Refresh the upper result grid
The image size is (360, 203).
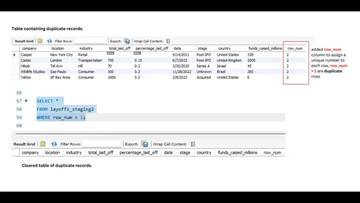[49, 41]
